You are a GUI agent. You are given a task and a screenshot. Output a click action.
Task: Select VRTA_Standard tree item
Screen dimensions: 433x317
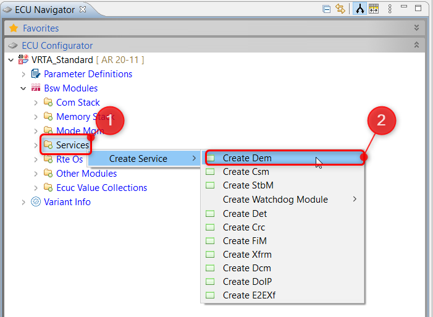click(88, 60)
